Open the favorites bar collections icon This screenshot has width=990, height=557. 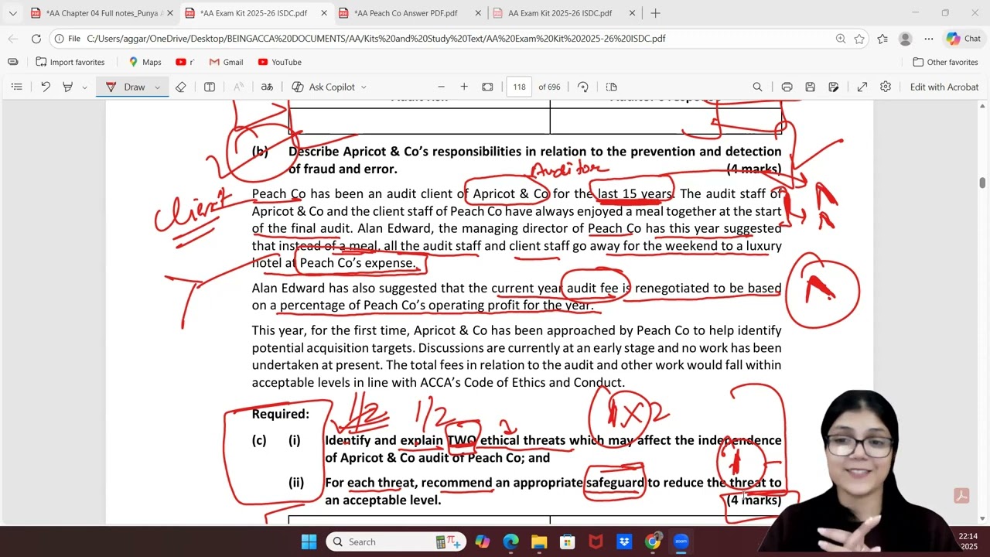point(13,62)
